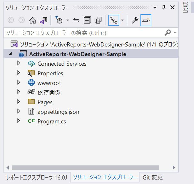Click the C# icon for Program.cs
Screen dimensions: 194x184
31,121
